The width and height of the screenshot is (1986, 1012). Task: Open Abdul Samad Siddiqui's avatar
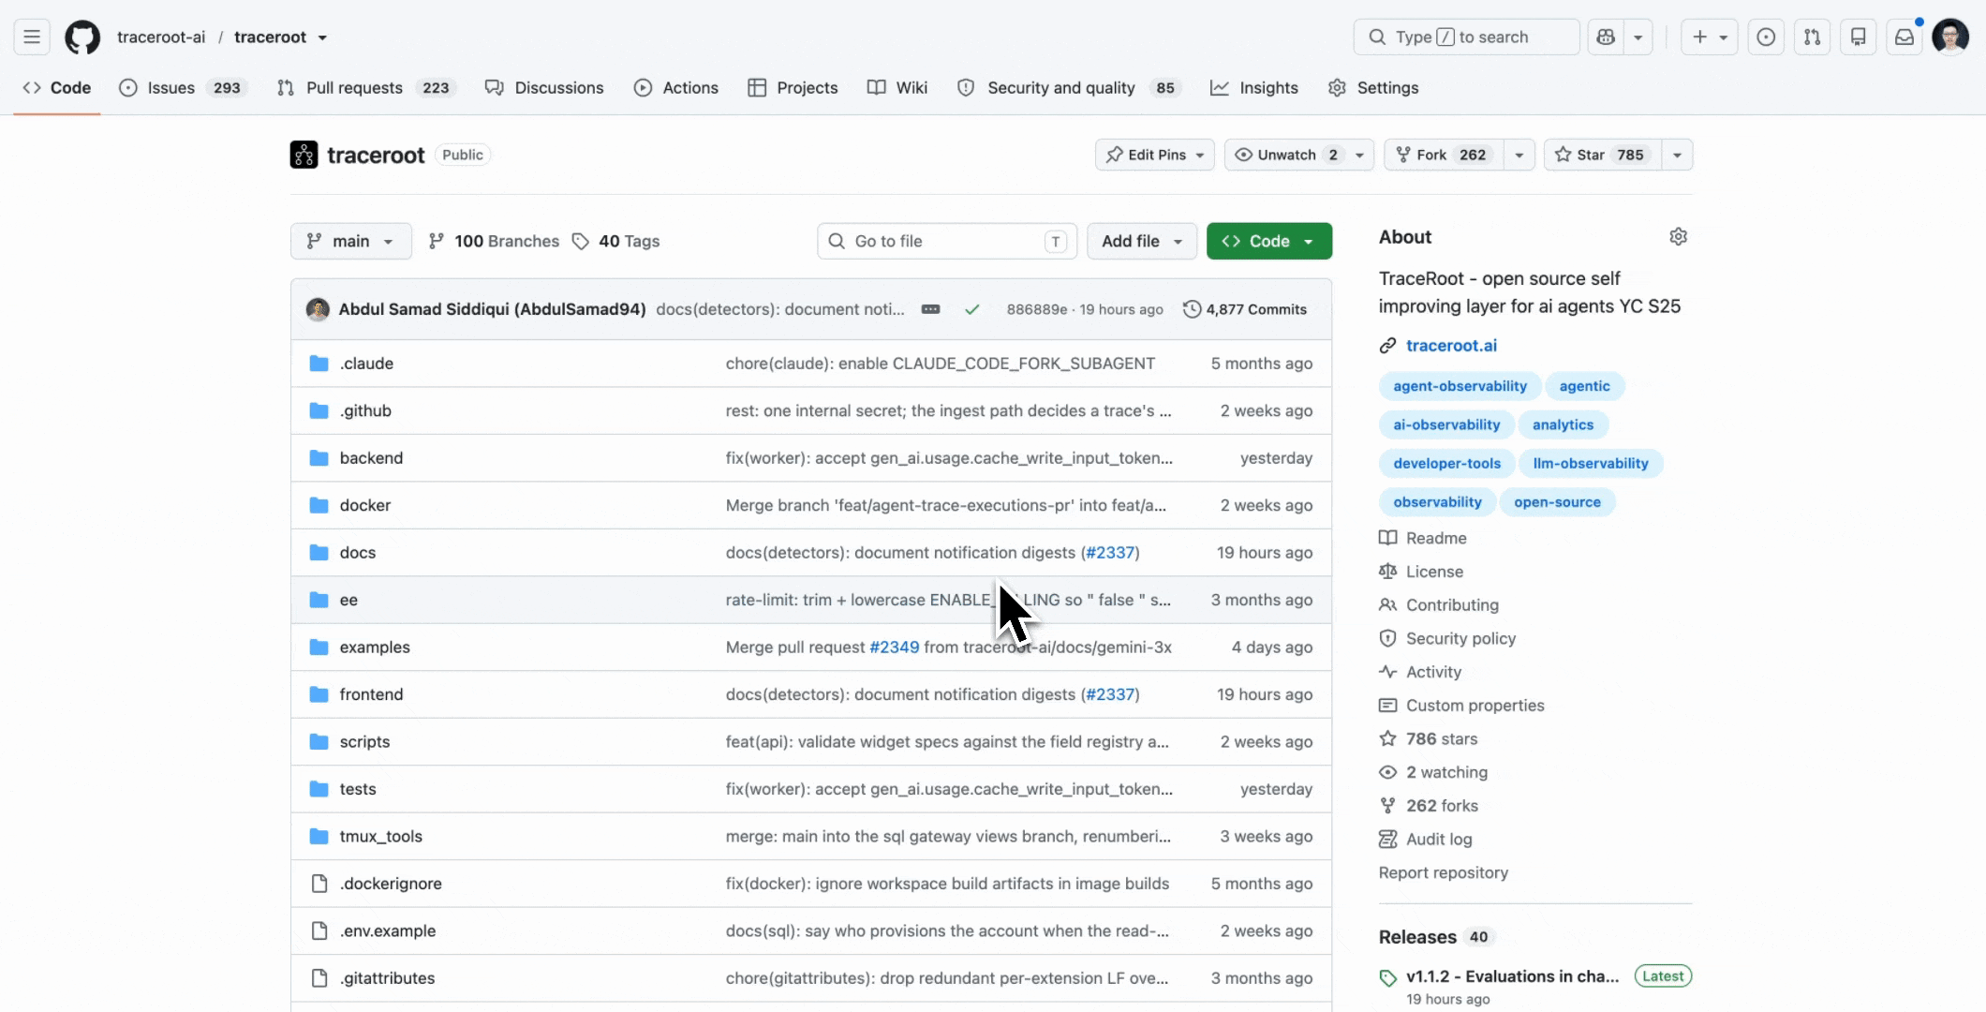318,309
